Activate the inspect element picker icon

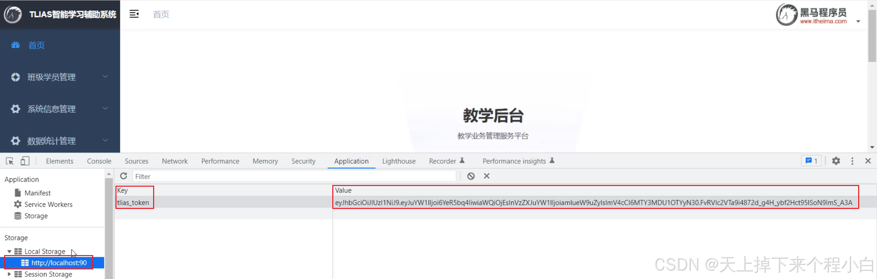10,161
